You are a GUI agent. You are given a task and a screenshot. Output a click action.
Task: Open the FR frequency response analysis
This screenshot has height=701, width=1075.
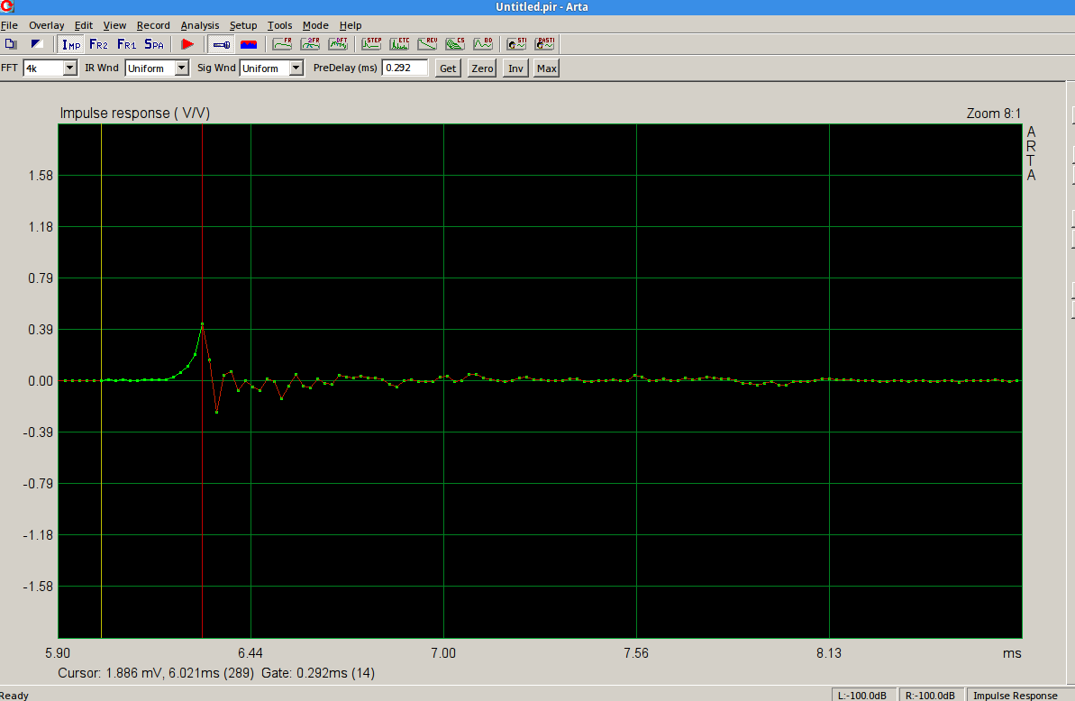click(282, 44)
